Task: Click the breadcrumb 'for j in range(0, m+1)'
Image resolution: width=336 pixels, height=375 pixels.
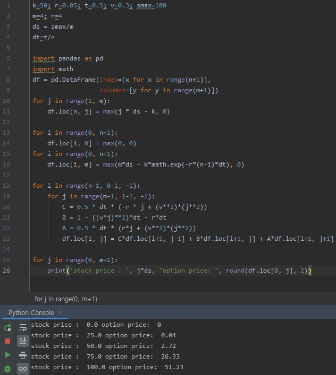Action: point(66,299)
